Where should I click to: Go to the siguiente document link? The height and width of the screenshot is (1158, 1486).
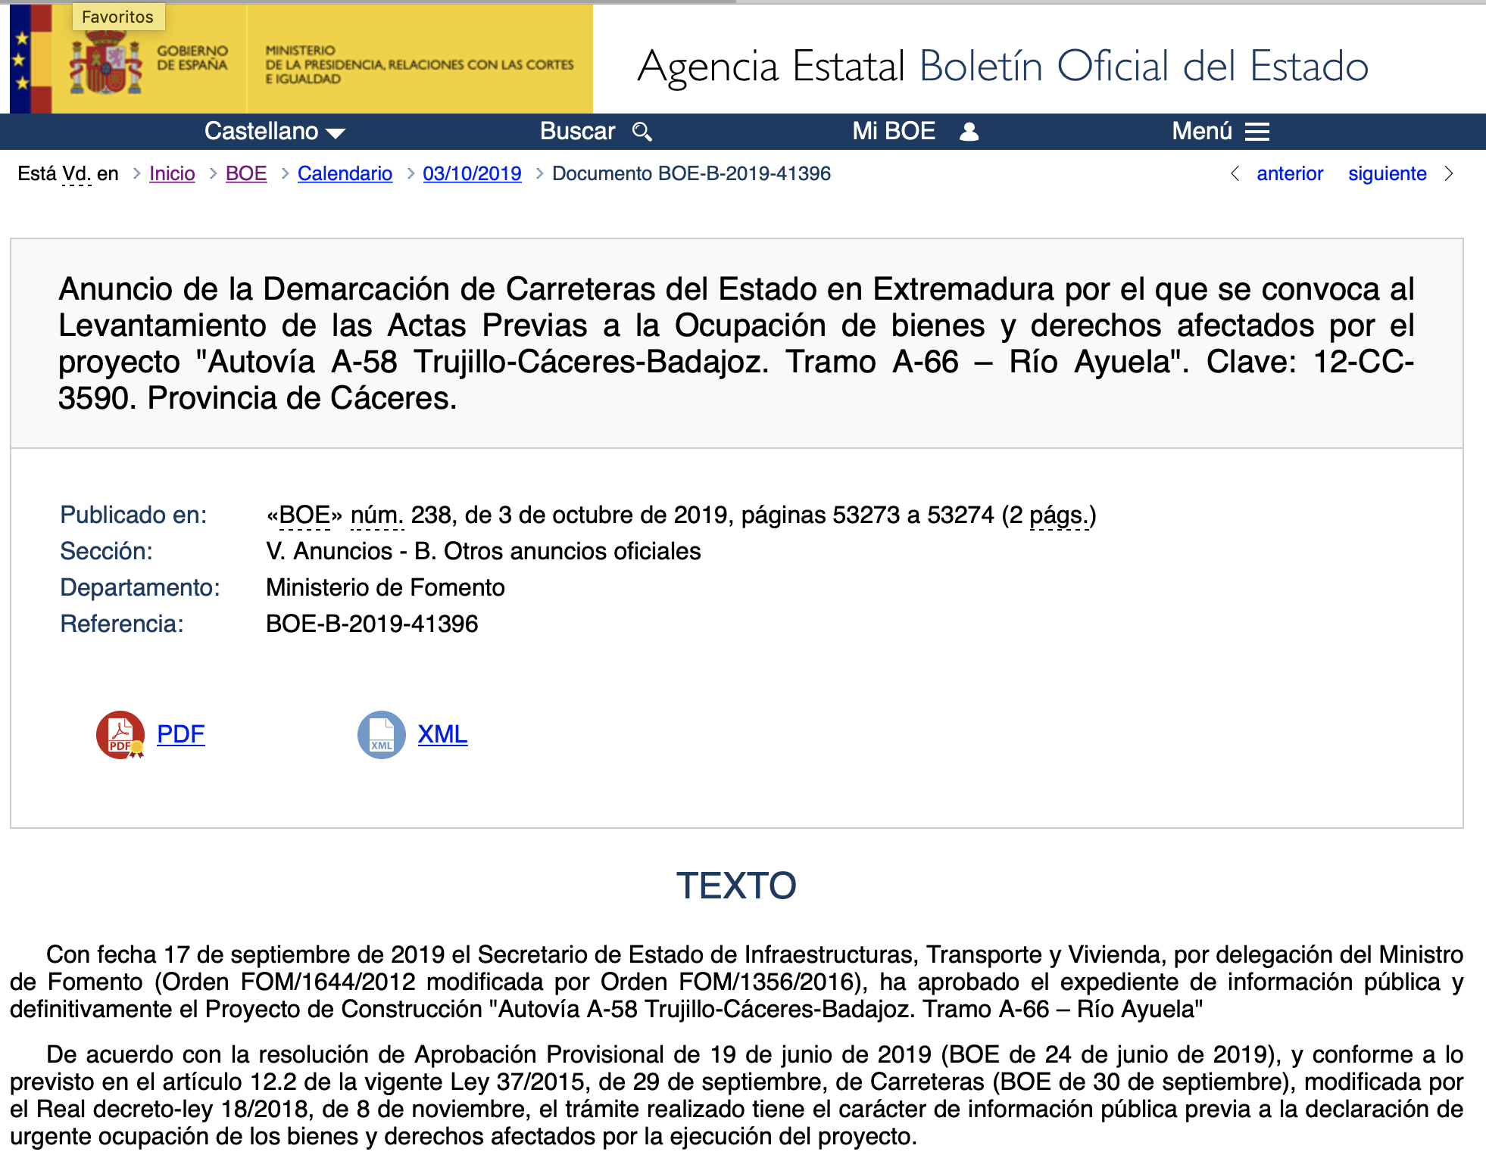(x=1387, y=173)
